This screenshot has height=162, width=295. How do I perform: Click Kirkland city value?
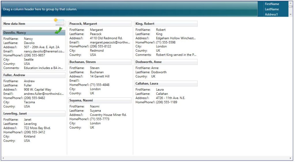click(30, 136)
